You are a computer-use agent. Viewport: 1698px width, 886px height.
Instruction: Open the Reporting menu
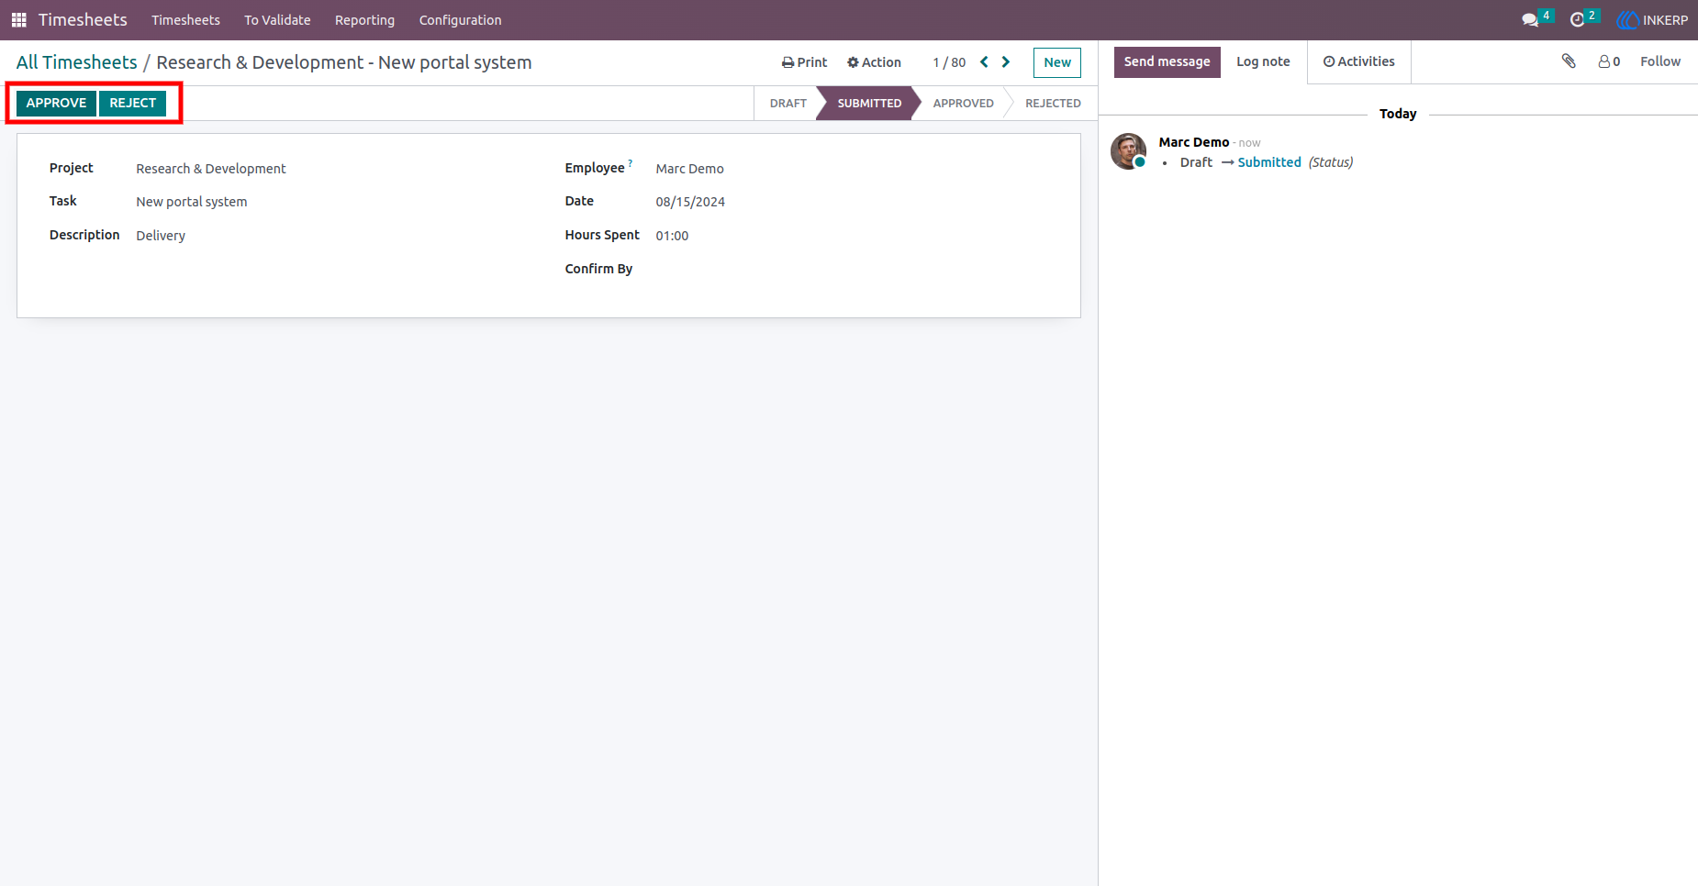(x=364, y=20)
